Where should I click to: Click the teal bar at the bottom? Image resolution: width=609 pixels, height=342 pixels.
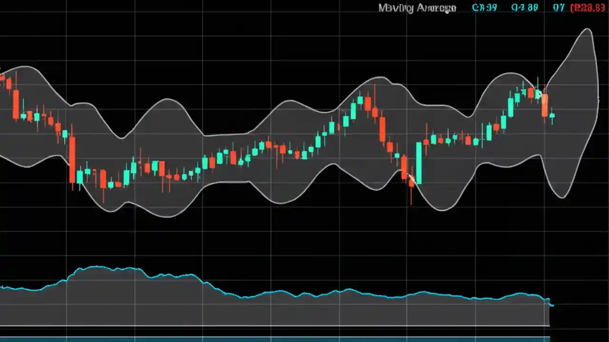(x=304, y=338)
